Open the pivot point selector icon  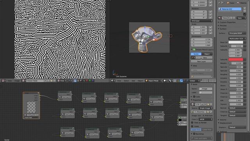(171, 81)
